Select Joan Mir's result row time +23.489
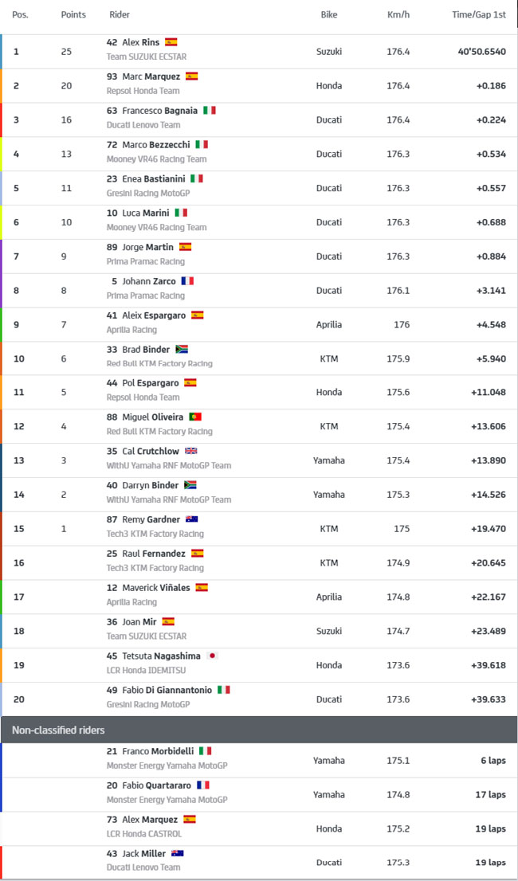 tap(489, 631)
